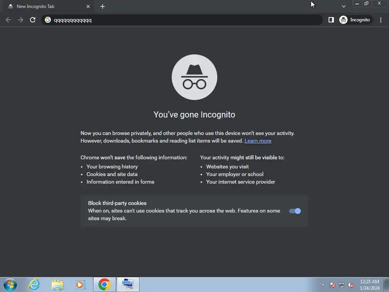
Task: Open a new tab with plus button
Action: (103, 6)
